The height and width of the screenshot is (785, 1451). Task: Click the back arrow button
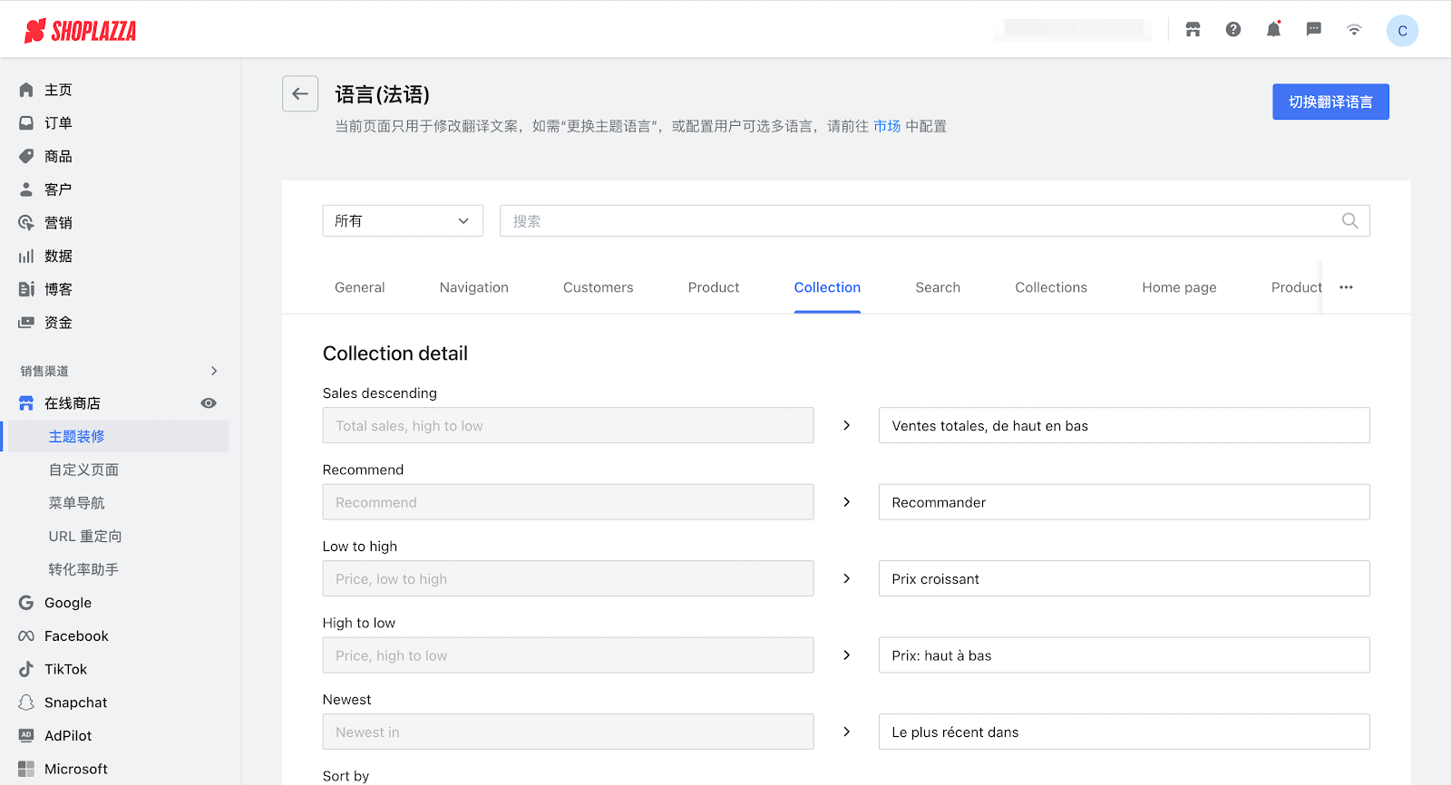pyautogui.click(x=300, y=93)
